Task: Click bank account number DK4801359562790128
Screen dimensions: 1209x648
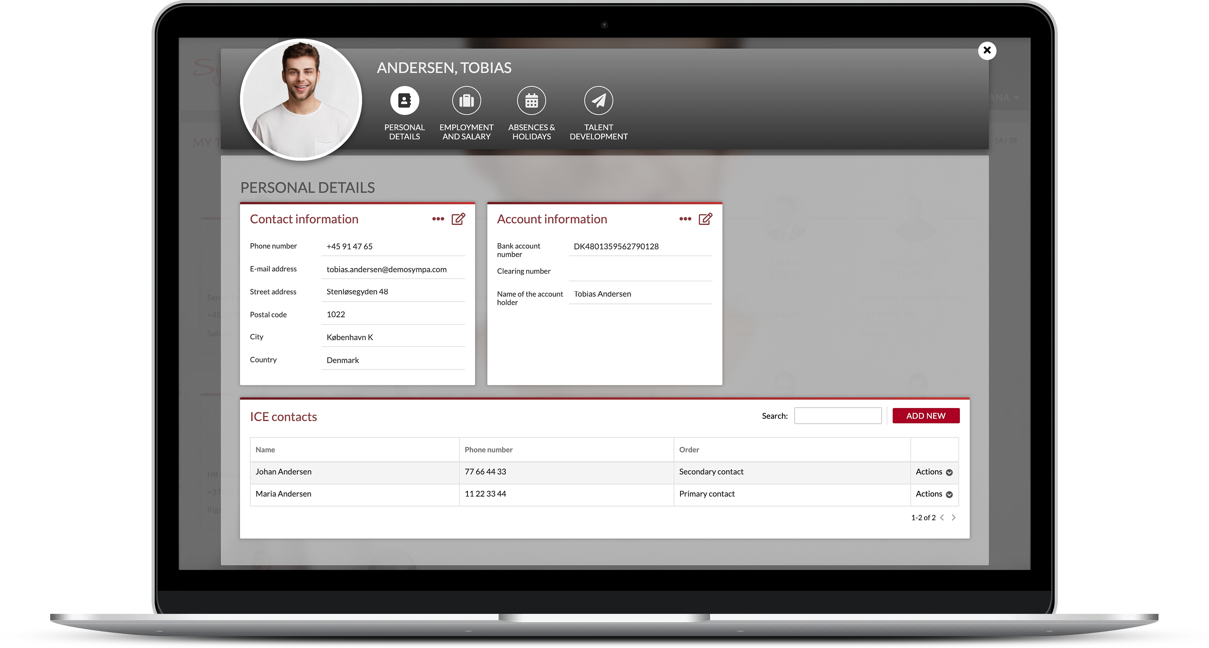Action: [616, 246]
